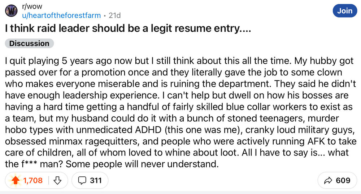This screenshot has height=194, width=361.
Task: Click the share arrow icon
Action: click(328, 180)
